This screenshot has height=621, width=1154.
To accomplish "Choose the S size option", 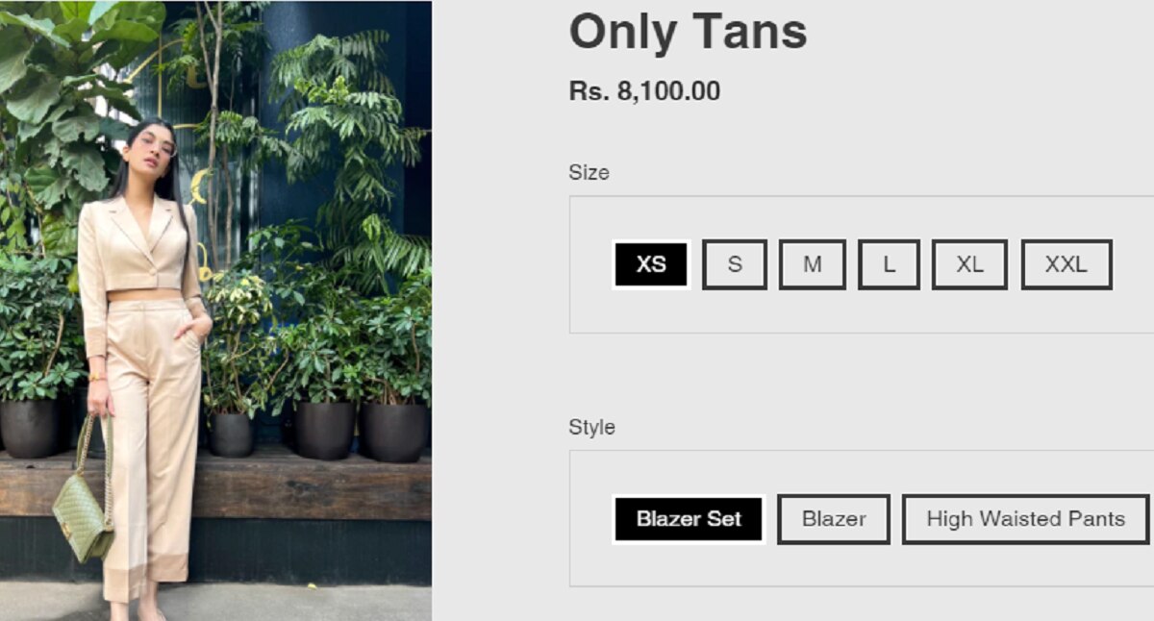I will point(735,264).
